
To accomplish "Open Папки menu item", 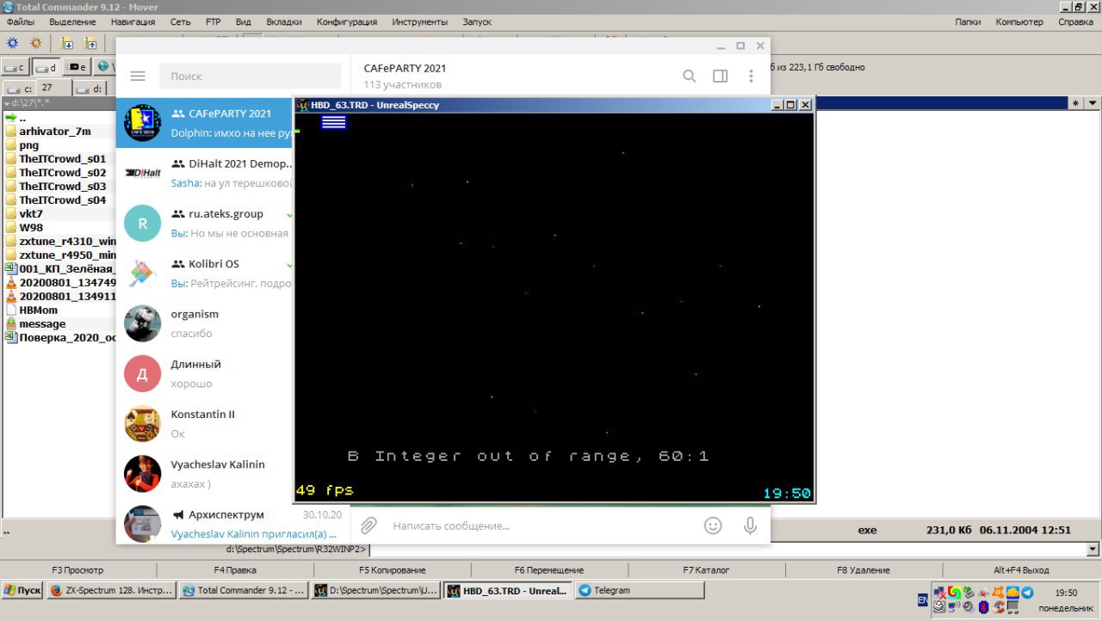I will click(968, 22).
